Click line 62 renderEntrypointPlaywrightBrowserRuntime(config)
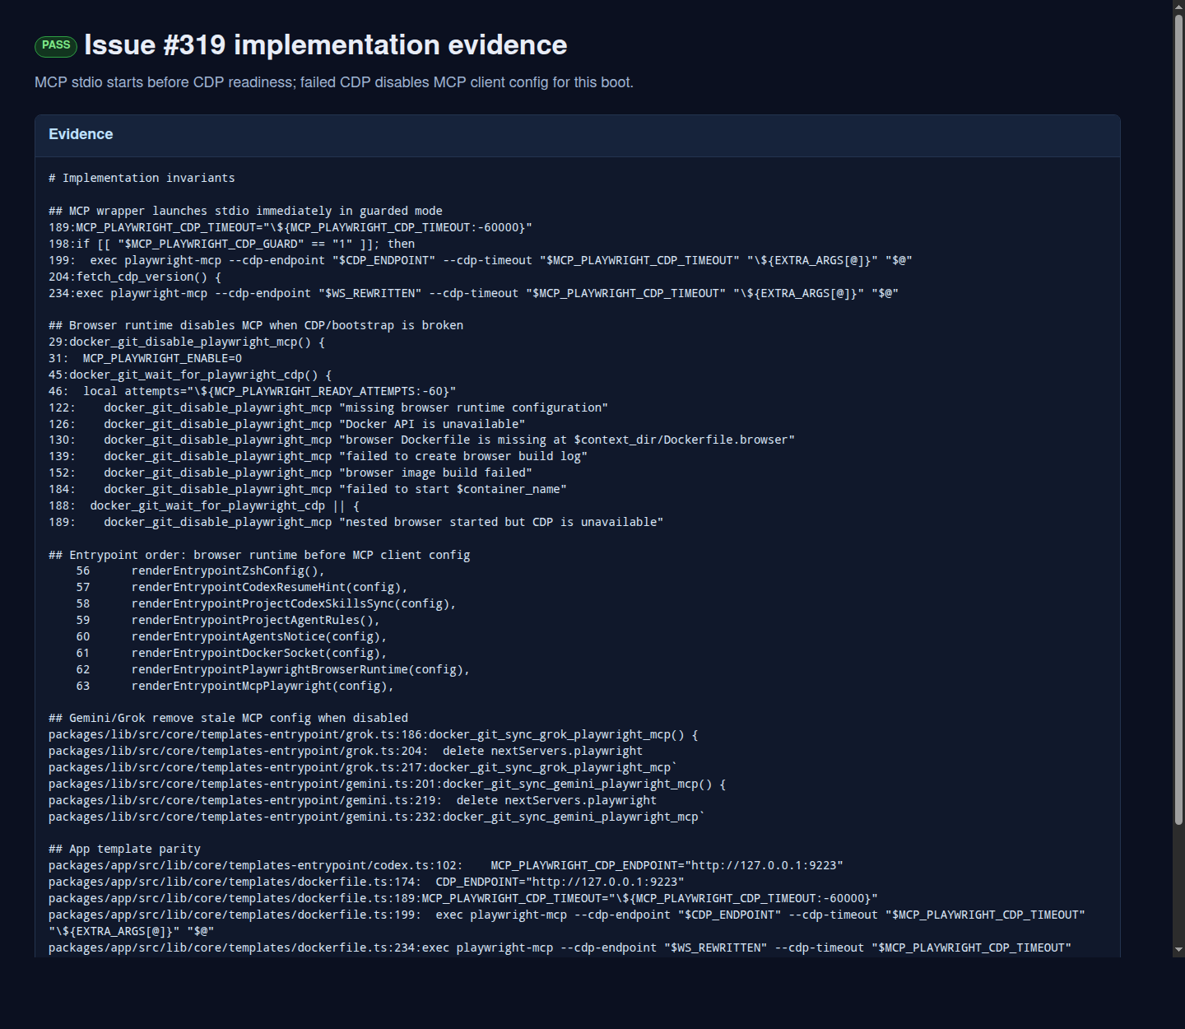Screen dimensions: 1185x1029 tap(273, 670)
